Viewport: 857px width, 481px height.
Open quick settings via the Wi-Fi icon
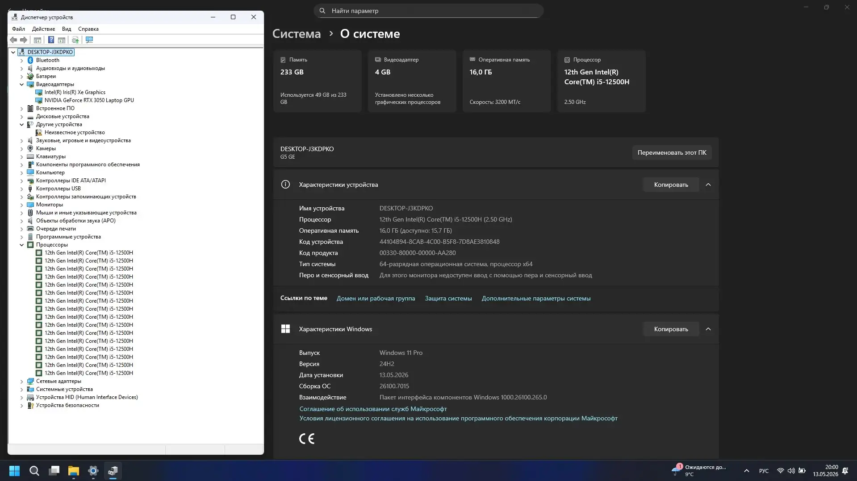click(780, 471)
